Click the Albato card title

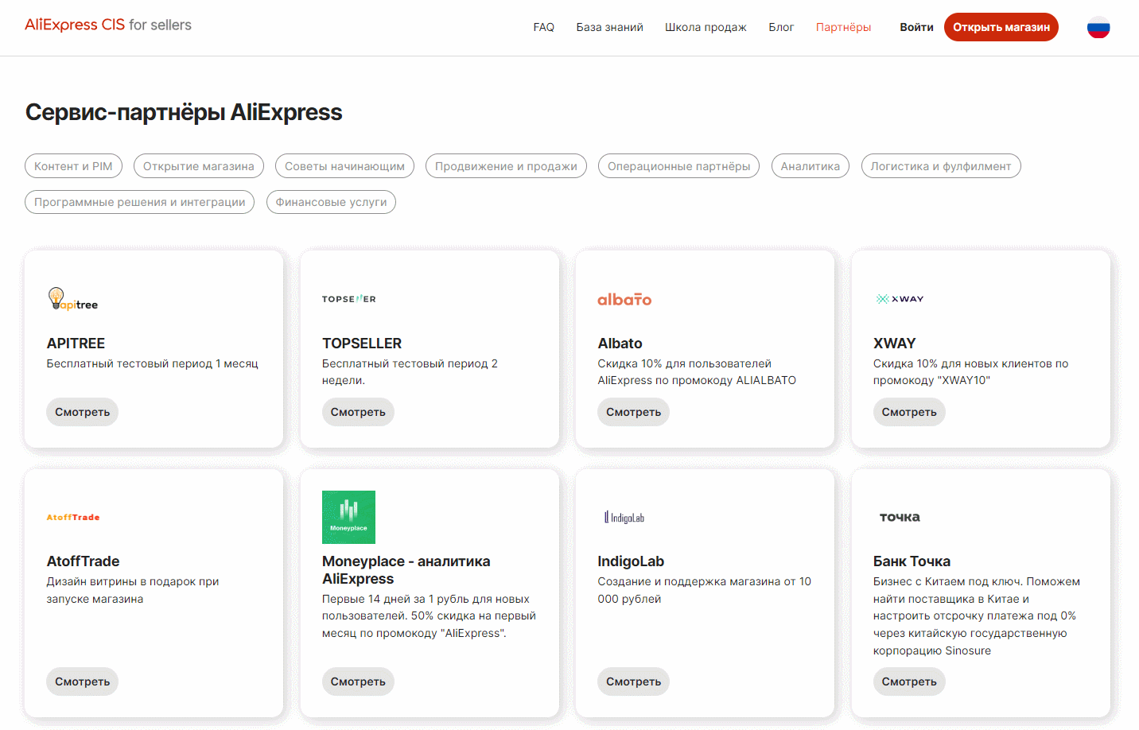pyautogui.click(x=620, y=344)
